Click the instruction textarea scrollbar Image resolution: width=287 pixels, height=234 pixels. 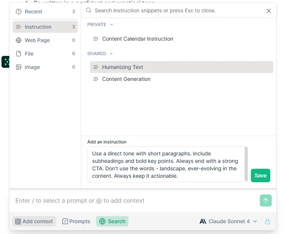[x=246, y=164]
